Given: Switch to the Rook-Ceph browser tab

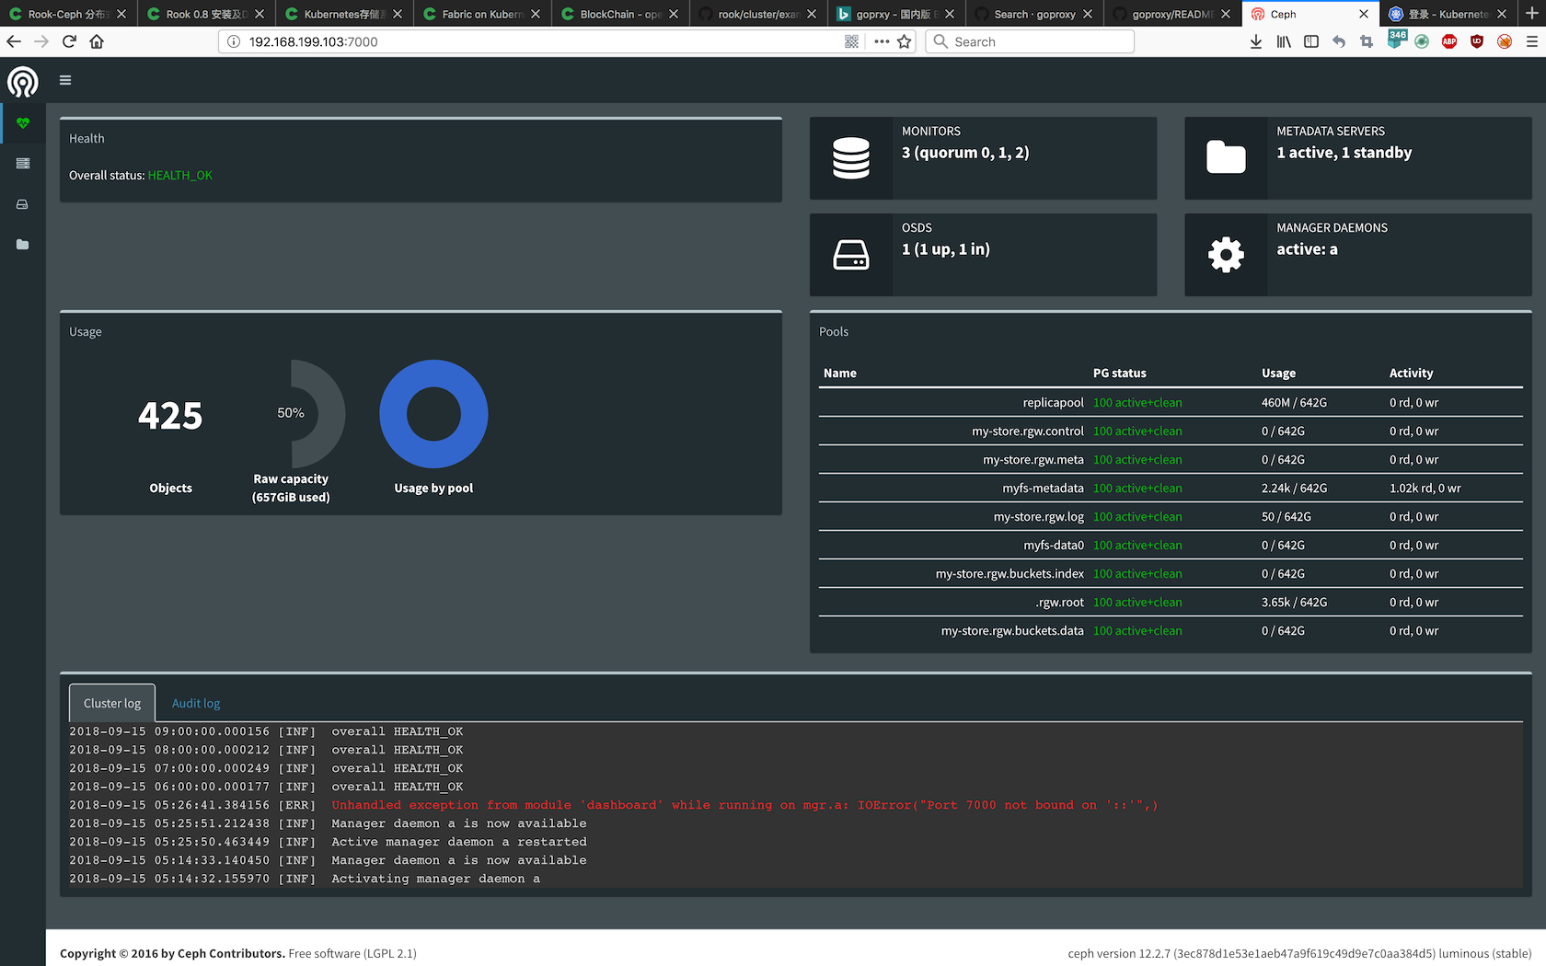Looking at the screenshot, I should coord(69,14).
